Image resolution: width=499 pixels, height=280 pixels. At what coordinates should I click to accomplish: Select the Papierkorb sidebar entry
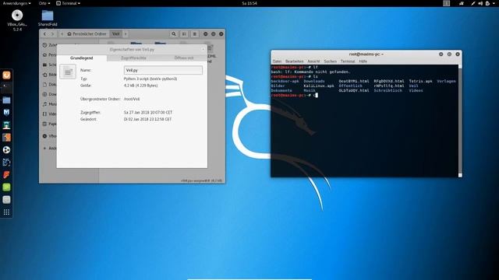coord(49,124)
